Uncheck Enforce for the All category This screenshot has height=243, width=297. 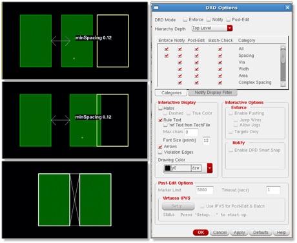pos(167,49)
